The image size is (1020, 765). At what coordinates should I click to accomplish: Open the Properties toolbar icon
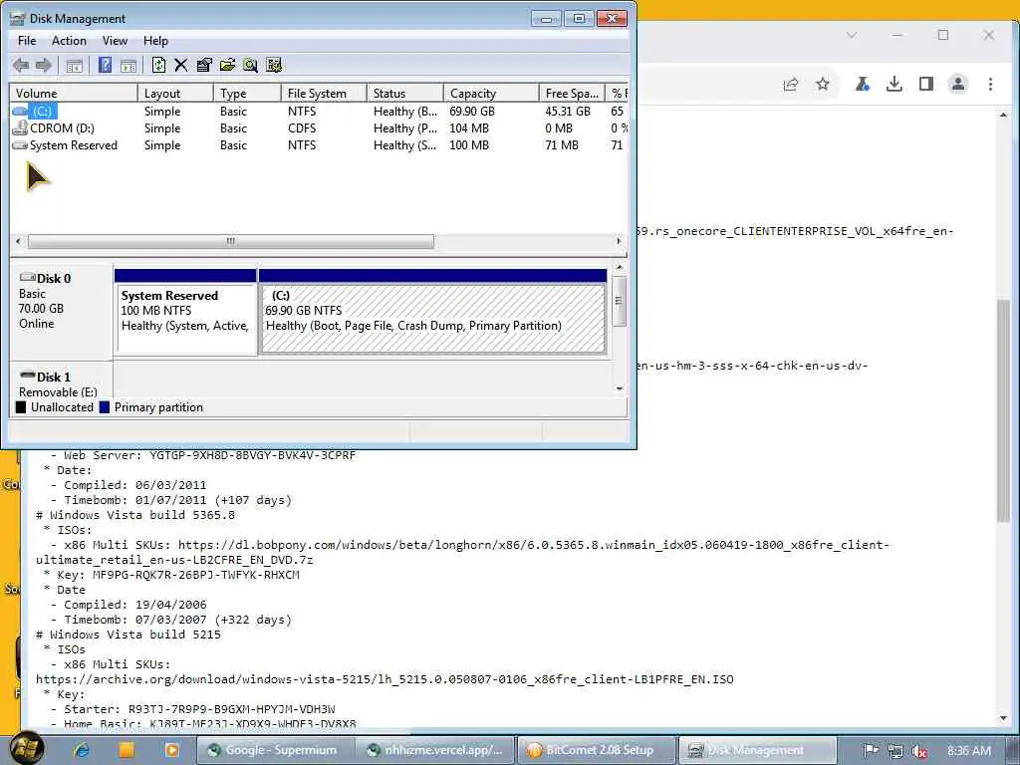[204, 65]
